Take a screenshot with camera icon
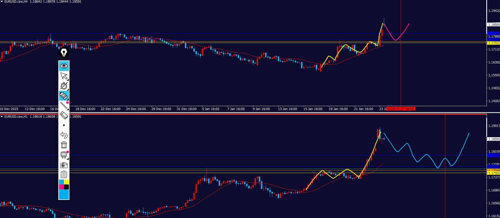The image size is (500, 218). 64,165
